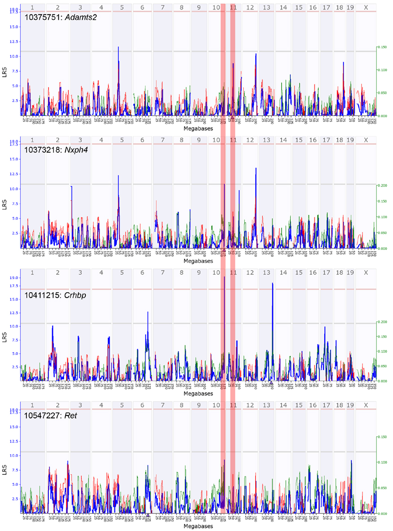
Task: Click the 19.0 LRS tick in Crhbp map
Action: point(14,278)
